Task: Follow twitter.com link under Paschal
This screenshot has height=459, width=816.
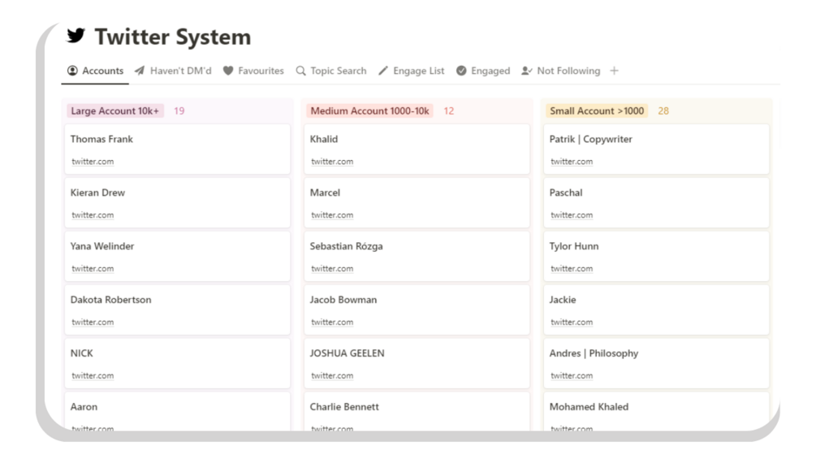Action: [x=572, y=215]
